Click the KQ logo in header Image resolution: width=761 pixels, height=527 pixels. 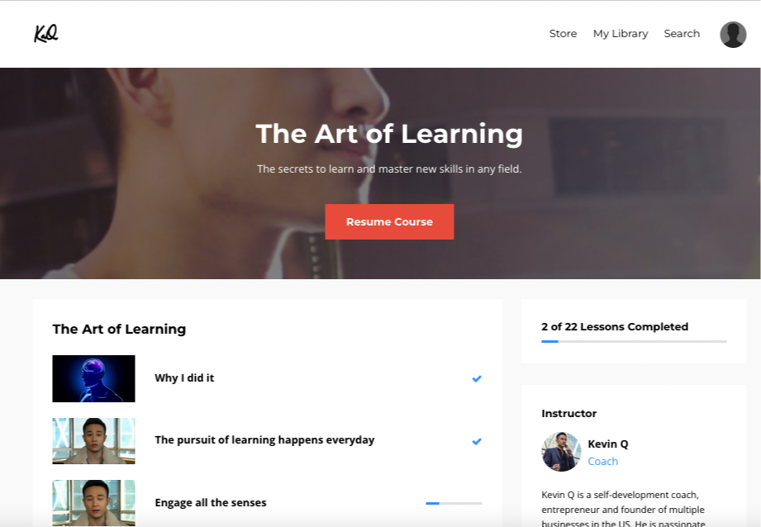pos(46,34)
